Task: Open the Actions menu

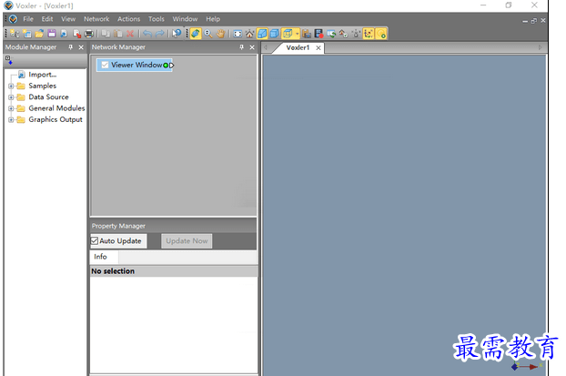Action: tap(128, 19)
